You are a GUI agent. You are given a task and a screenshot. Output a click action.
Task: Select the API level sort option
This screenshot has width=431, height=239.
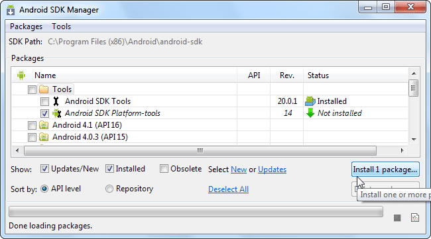44,189
